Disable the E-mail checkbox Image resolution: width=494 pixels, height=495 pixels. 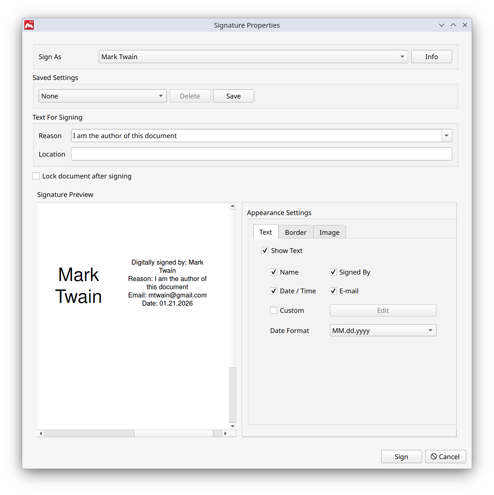coord(333,291)
